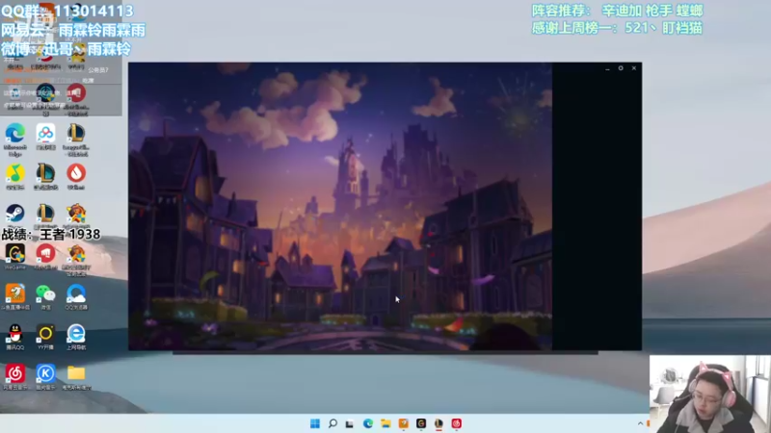Minimize the game client window

pyautogui.click(x=608, y=68)
